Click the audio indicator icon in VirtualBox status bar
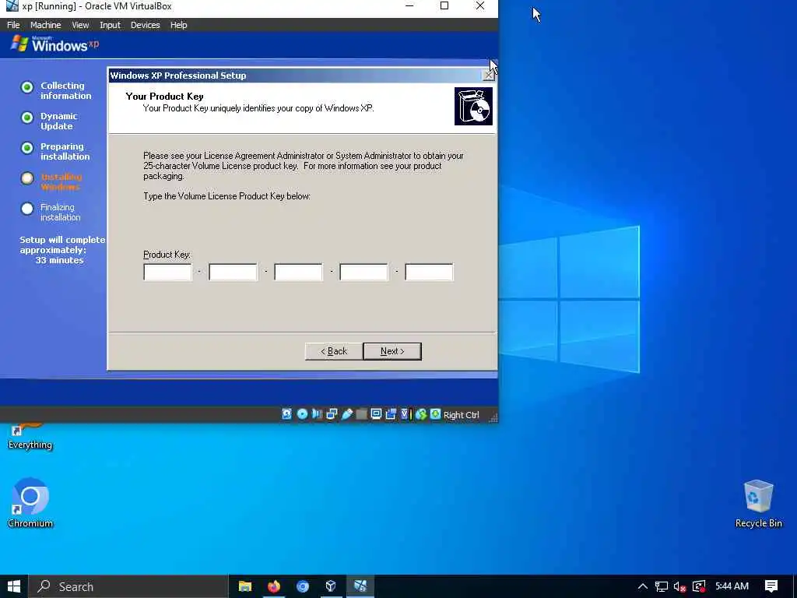 (317, 414)
